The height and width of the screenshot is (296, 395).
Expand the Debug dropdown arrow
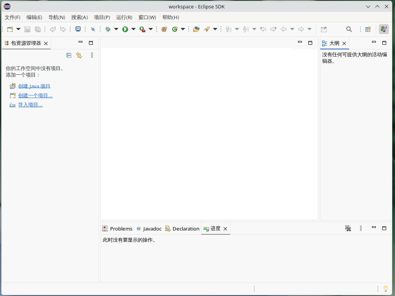(x=116, y=29)
